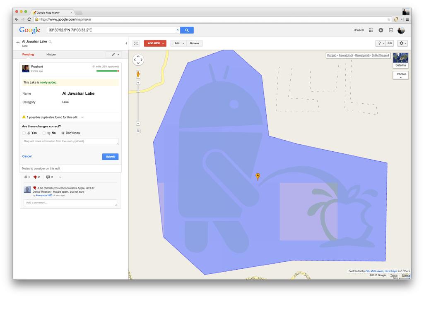Go back from Al Jawahar Lake panel
Viewport: 424px width, 318px height.
(18, 42)
